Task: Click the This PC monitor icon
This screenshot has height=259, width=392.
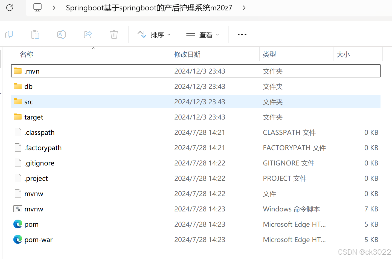Action: (37, 7)
